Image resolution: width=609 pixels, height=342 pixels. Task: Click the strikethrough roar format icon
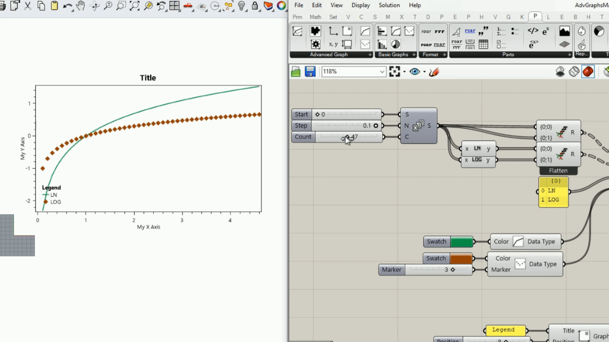[x=426, y=45]
